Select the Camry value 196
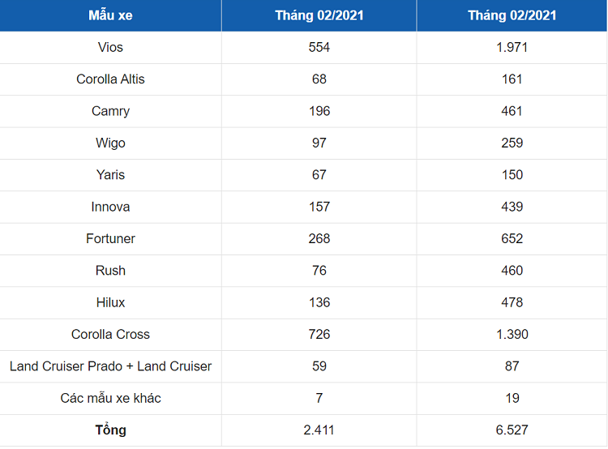 319,111
